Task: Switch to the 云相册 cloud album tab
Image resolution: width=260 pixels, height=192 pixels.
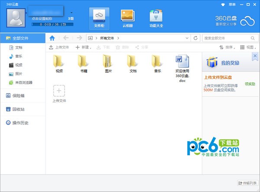Action: click(128, 19)
